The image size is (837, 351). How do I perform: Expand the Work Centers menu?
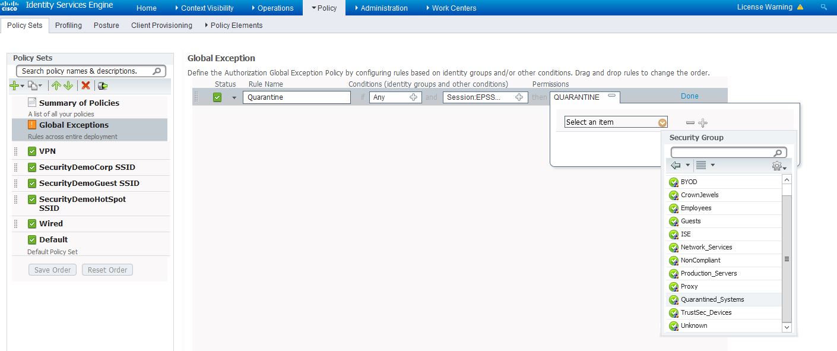(x=451, y=8)
